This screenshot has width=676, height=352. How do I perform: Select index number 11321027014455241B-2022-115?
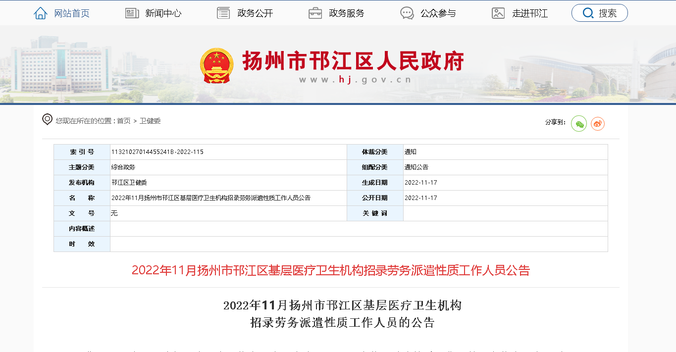pos(157,152)
